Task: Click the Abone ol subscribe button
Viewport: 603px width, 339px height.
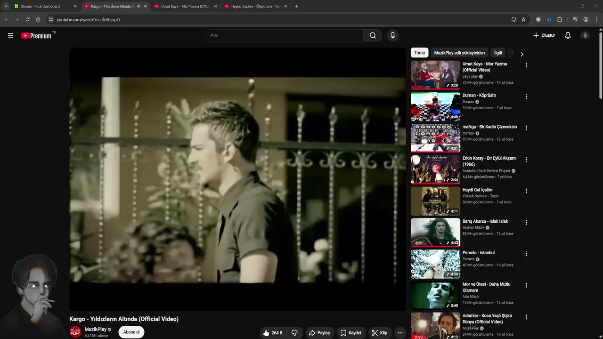Action: click(131, 332)
